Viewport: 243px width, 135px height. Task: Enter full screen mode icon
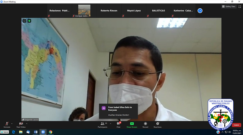click(240, 7)
